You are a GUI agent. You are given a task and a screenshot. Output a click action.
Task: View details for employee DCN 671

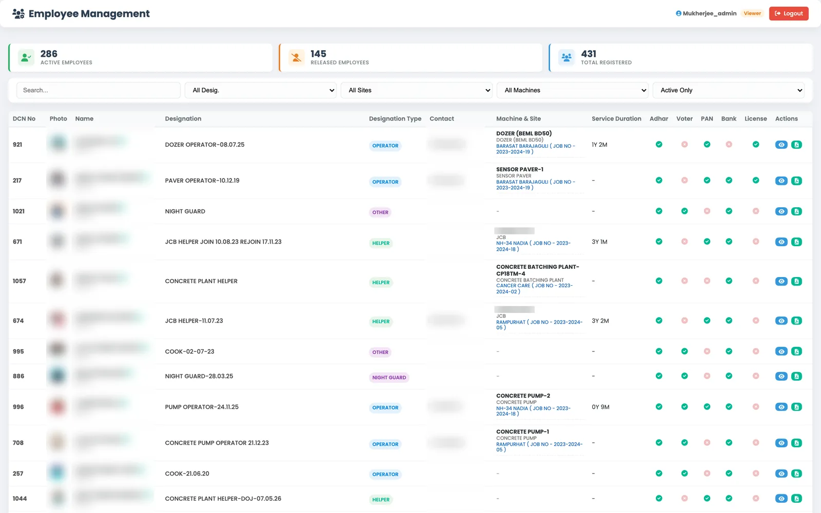781,242
